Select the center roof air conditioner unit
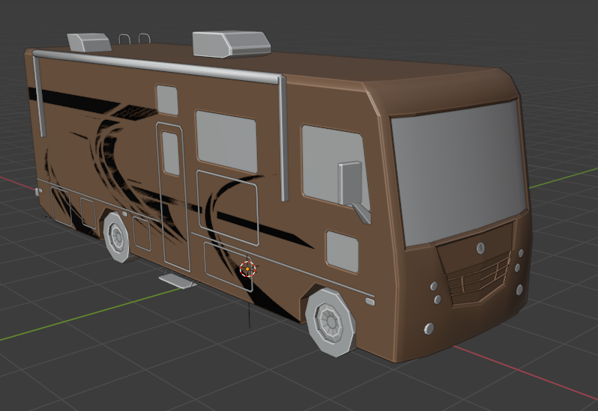This screenshot has width=598, height=411. pos(231,44)
